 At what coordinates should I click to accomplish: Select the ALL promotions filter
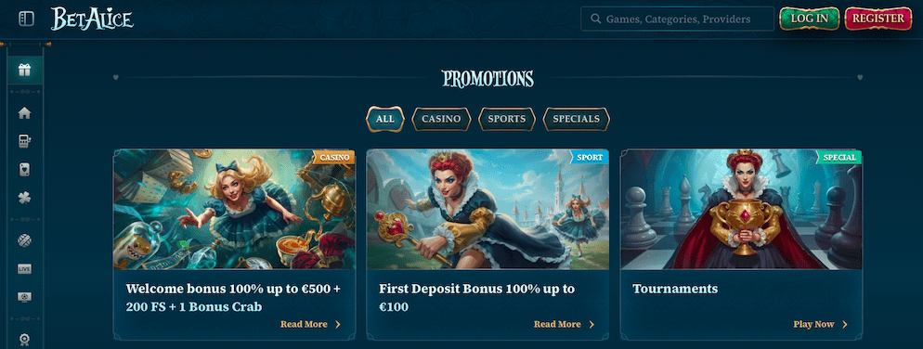point(385,119)
